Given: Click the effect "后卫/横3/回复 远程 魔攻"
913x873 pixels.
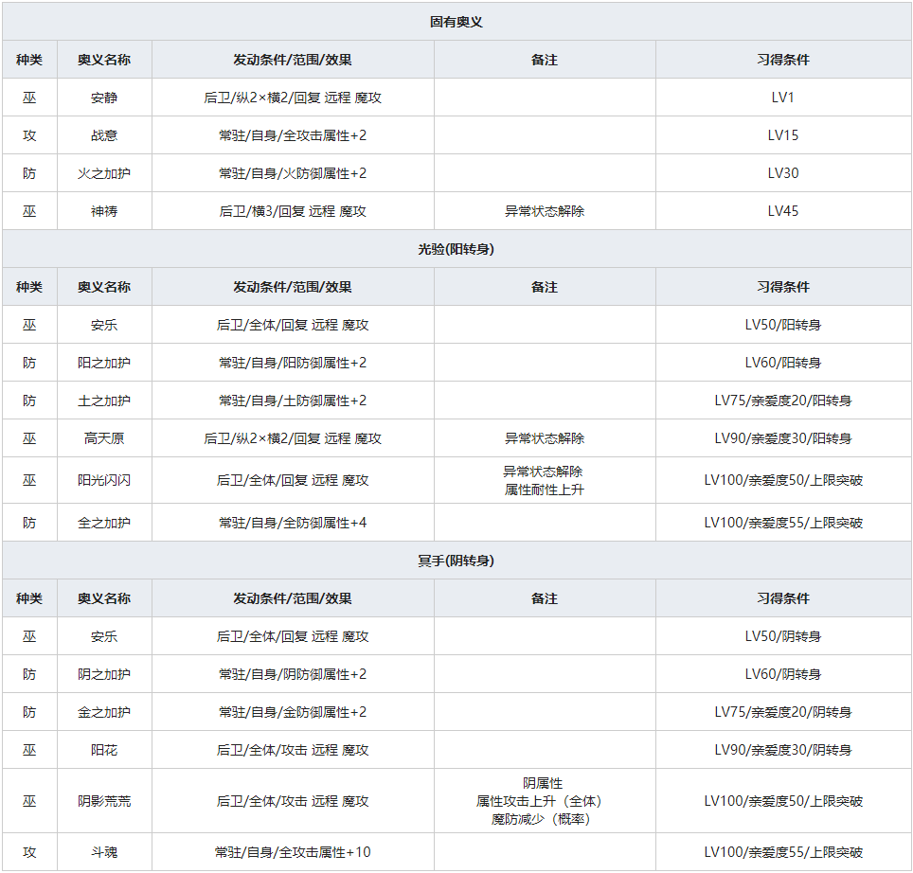Looking at the screenshot, I should (x=293, y=211).
